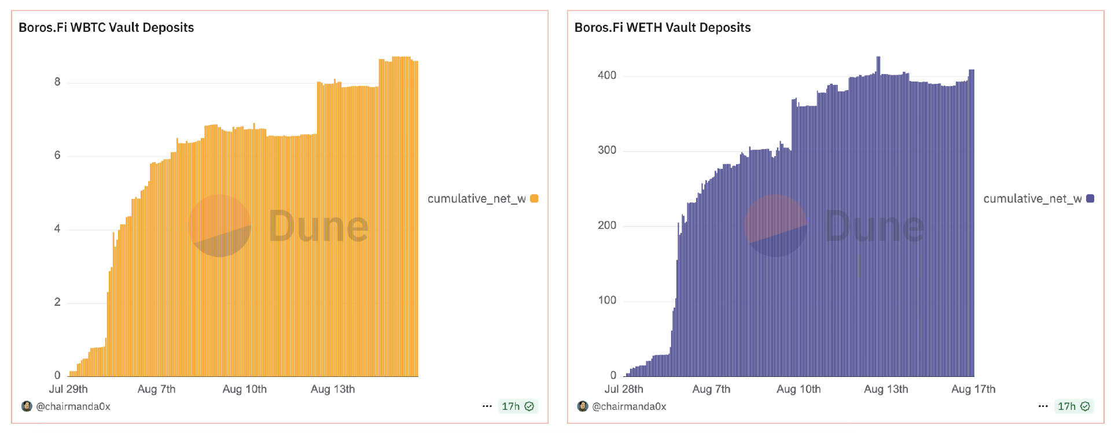Open the Boros.Fi WBTC Vault Deposits title
The height and width of the screenshot is (433, 1111).
pyautogui.click(x=106, y=28)
